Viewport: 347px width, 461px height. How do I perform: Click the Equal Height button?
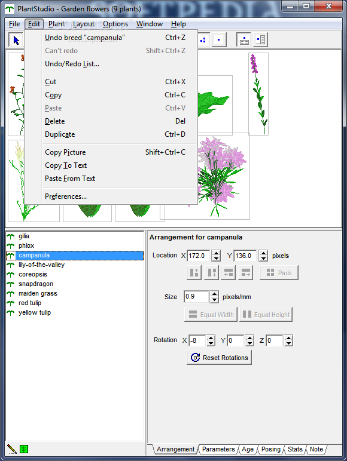[266, 315]
